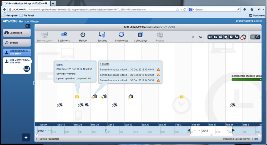
Task: Go to browser home page icon
Action: click(252, 10)
